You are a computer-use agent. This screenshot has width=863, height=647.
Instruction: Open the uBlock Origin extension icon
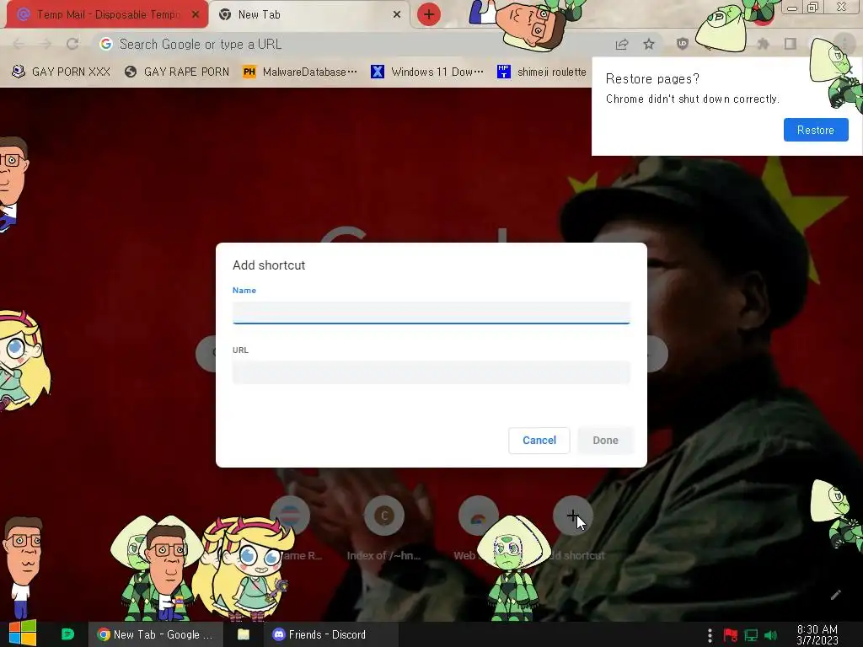click(x=683, y=44)
